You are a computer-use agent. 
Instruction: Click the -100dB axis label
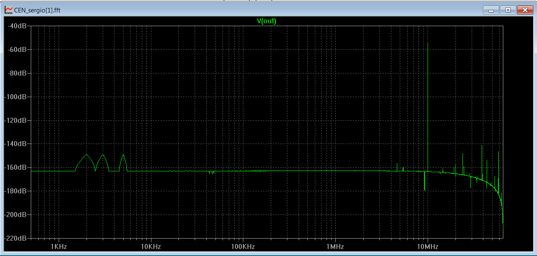[x=15, y=97]
